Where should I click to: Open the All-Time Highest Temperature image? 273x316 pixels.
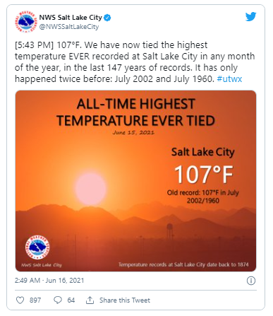[135, 181]
